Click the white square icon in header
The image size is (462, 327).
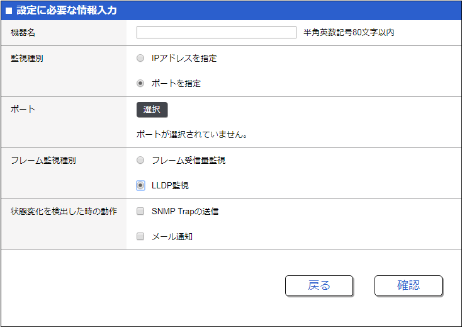[9, 11]
